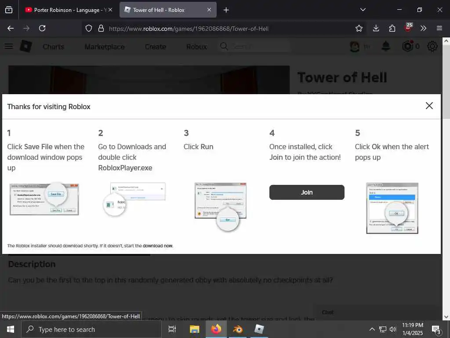
Task: Click the red extension with badge 25
Action: point(408,28)
